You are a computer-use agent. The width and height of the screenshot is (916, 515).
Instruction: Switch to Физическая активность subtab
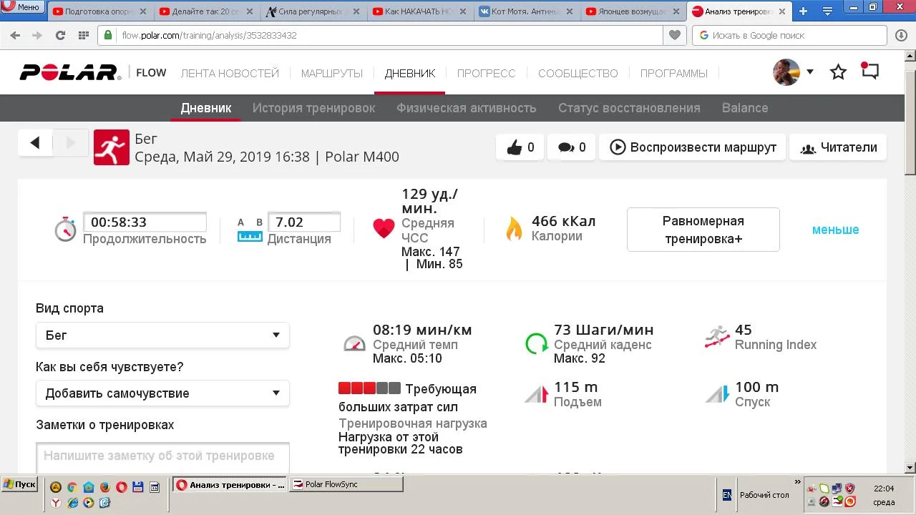pos(466,108)
